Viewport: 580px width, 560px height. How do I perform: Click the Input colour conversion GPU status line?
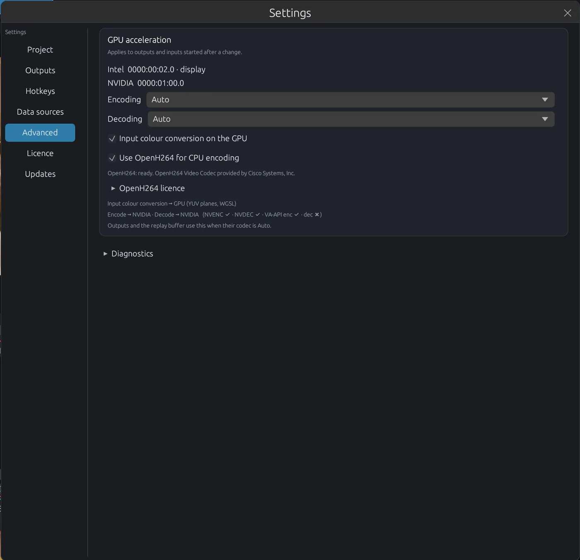[172, 204]
